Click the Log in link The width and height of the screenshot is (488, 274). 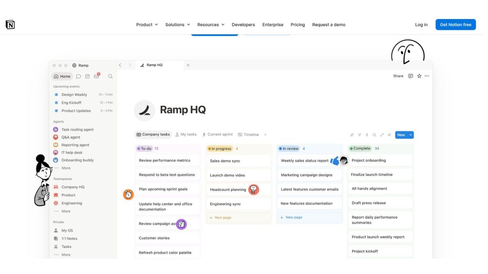click(421, 25)
